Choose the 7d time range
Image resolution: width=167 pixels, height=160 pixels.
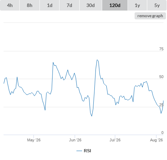coord(69,5)
